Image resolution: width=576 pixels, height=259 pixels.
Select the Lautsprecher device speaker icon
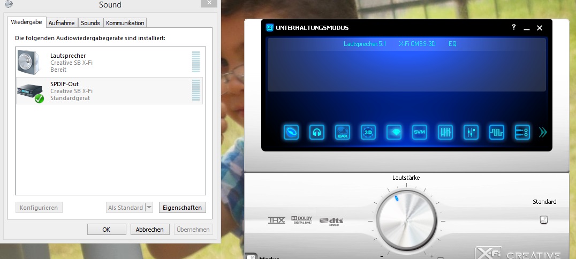click(28, 63)
